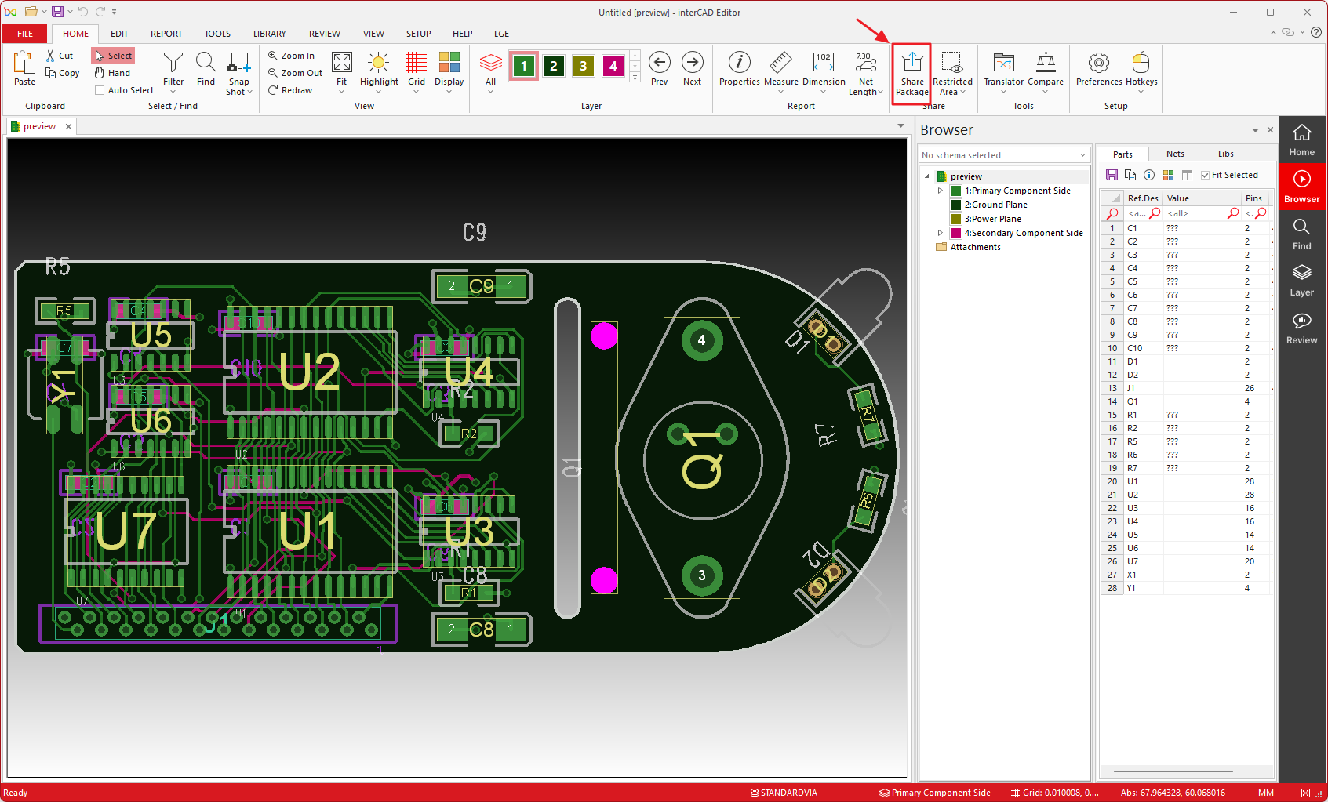Click the Highlight tool
Image resolution: width=1328 pixels, height=802 pixels.
point(379,69)
